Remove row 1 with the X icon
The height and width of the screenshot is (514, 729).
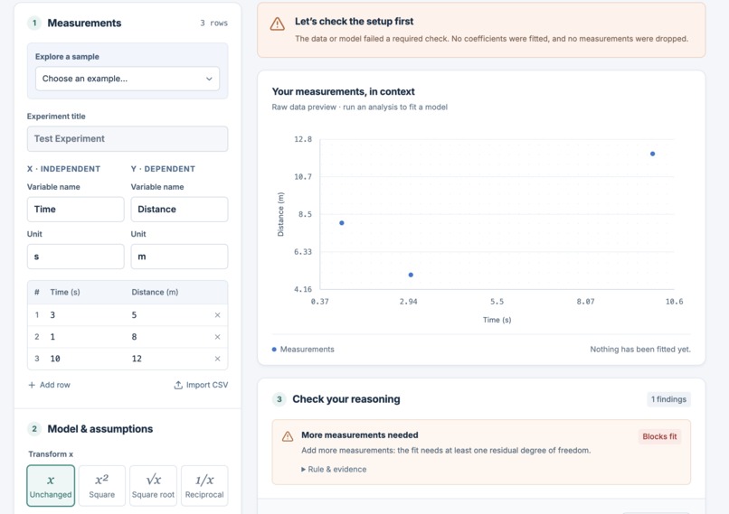tap(217, 315)
